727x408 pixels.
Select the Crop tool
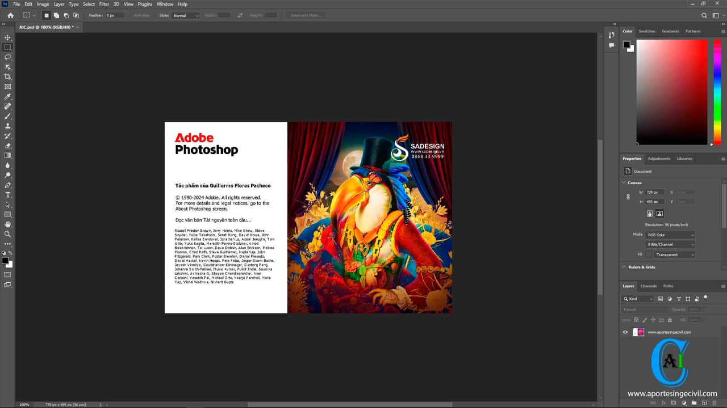7,77
